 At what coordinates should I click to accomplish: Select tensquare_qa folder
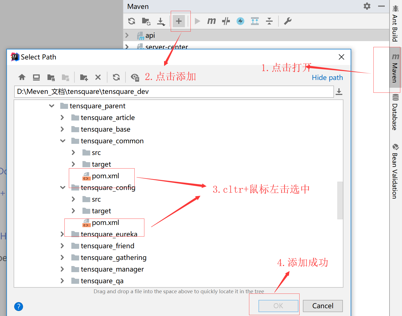(97, 281)
